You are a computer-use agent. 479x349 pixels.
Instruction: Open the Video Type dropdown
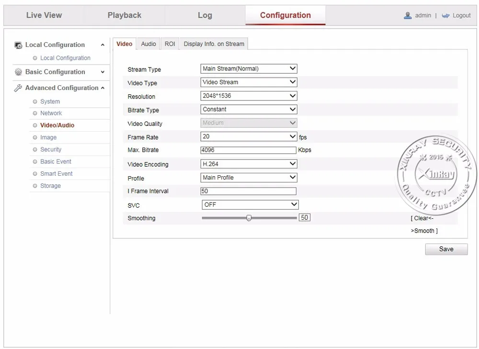coord(249,82)
